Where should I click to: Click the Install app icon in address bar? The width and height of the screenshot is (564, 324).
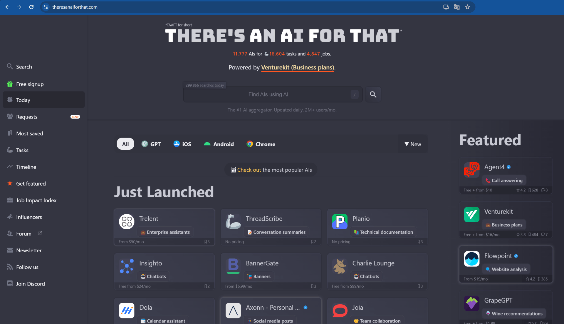(446, 7)
